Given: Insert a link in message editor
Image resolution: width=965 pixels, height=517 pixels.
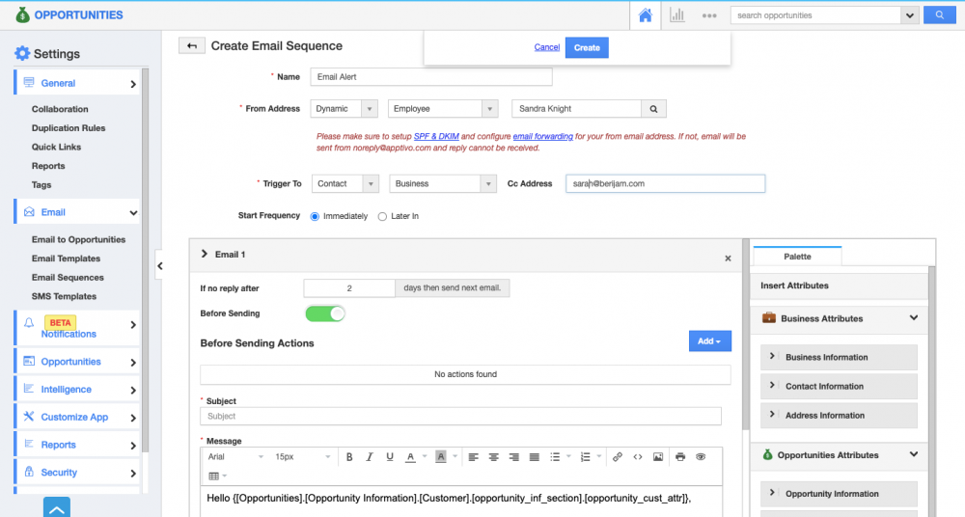Looking at the screenshot, I should tap(618, 457).
